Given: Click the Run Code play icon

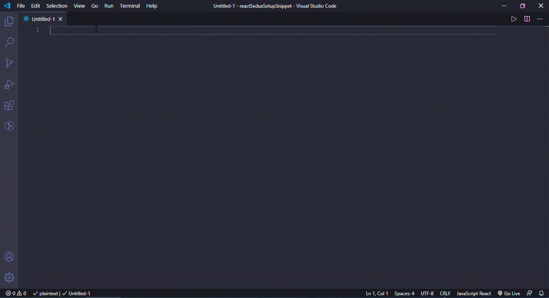Looking at the screenshot, I should [x=514, y=19].
